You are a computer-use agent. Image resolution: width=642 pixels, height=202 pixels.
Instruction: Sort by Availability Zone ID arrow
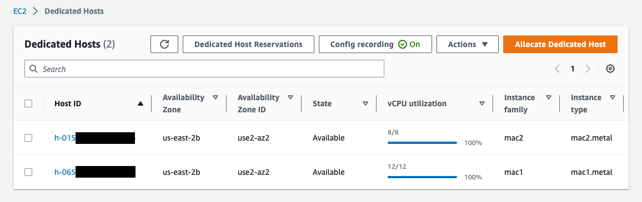tap(290, 97)
